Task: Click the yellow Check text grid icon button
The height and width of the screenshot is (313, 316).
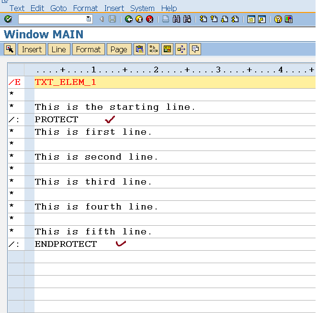Action: pyautogui.click(x=167, y=49)
